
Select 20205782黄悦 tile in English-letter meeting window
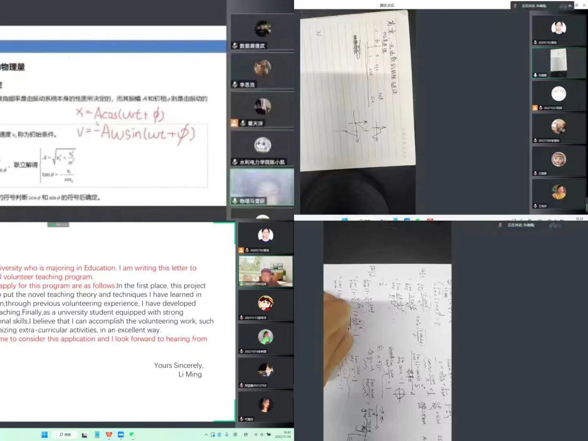pyautogui.click(x=266, y=238)
